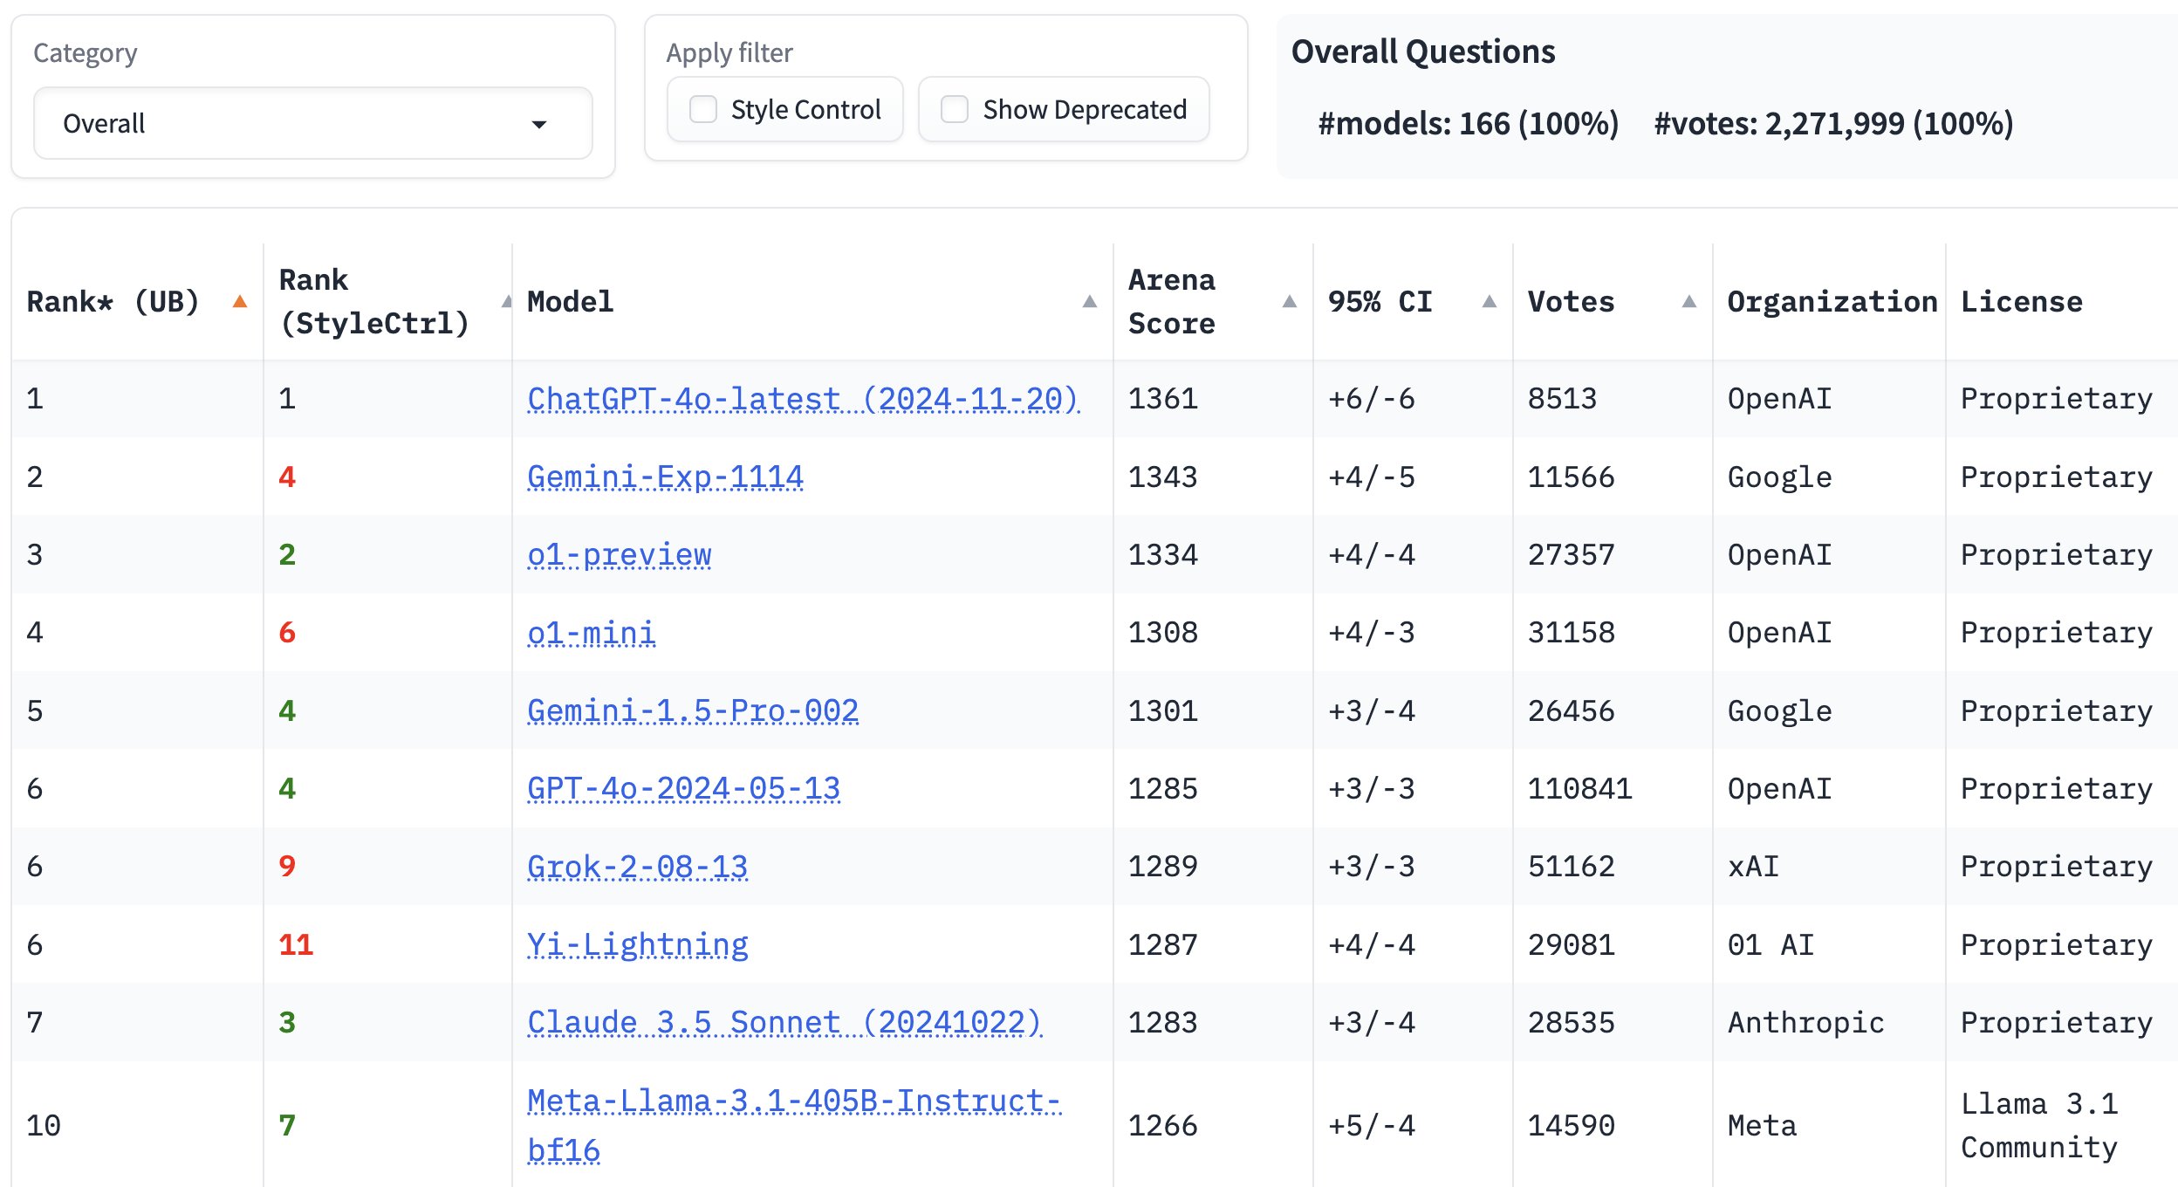Screen dimensions: 2178x1187
Task: Open Gemini-1.5-Pro-002 model link
Action: coord(693,711)
